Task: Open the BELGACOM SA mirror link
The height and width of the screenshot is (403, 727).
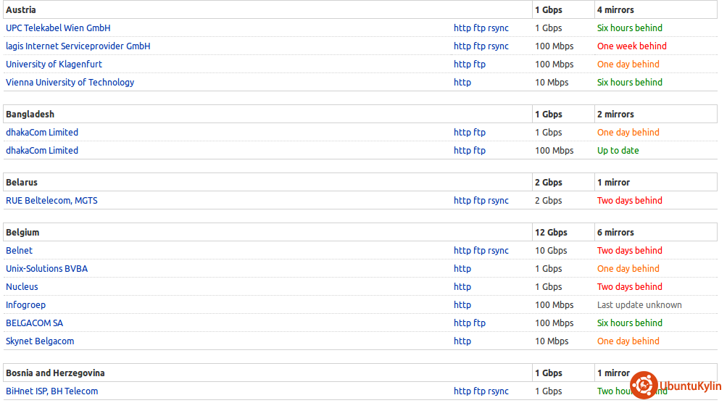Action: click(x=34, y=323)
